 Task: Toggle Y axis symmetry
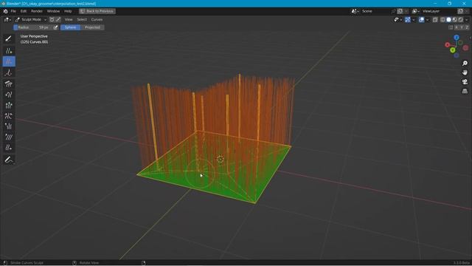coord(462,27)
